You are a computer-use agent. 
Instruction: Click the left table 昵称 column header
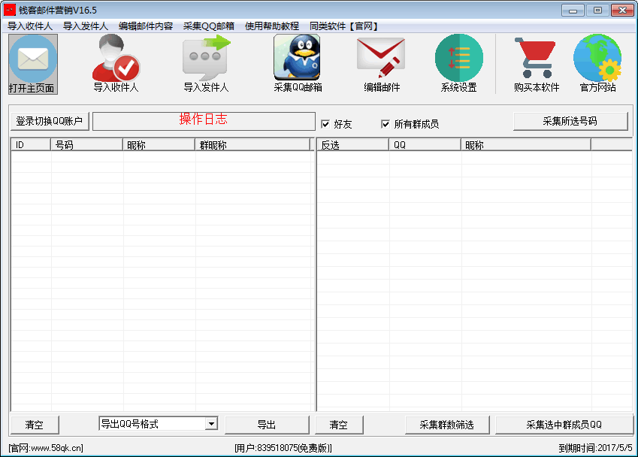point(159,145)
